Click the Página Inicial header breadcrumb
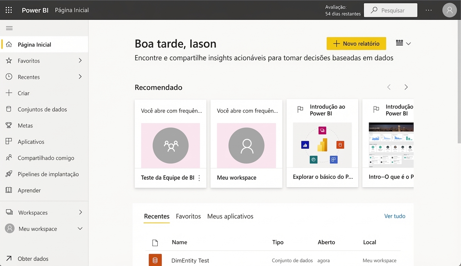 (x=72, y=10)
